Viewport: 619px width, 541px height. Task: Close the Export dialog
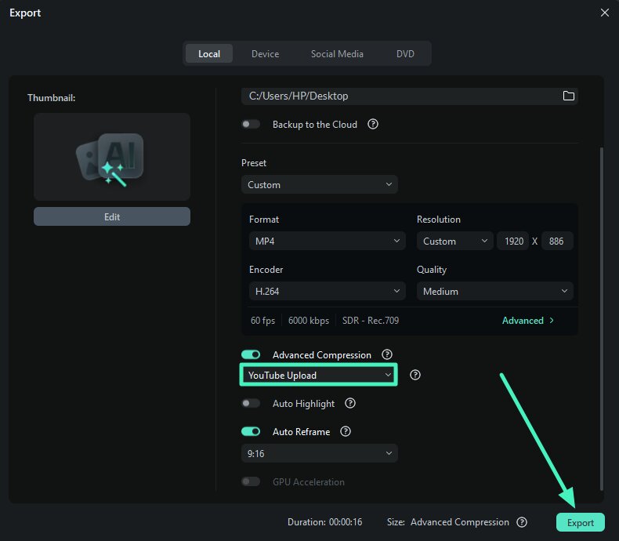604,13
